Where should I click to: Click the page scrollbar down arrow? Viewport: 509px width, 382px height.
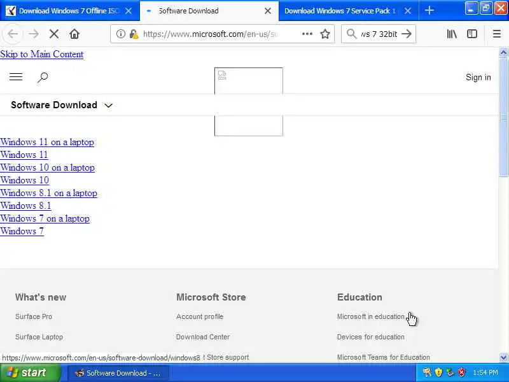pos(503,357)
